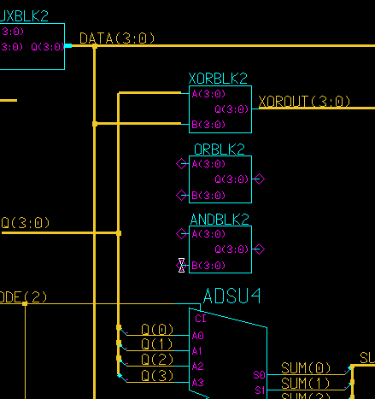Click the A3 pin on ADSU4
Screen dimensions: 375x399
point(198,383)
